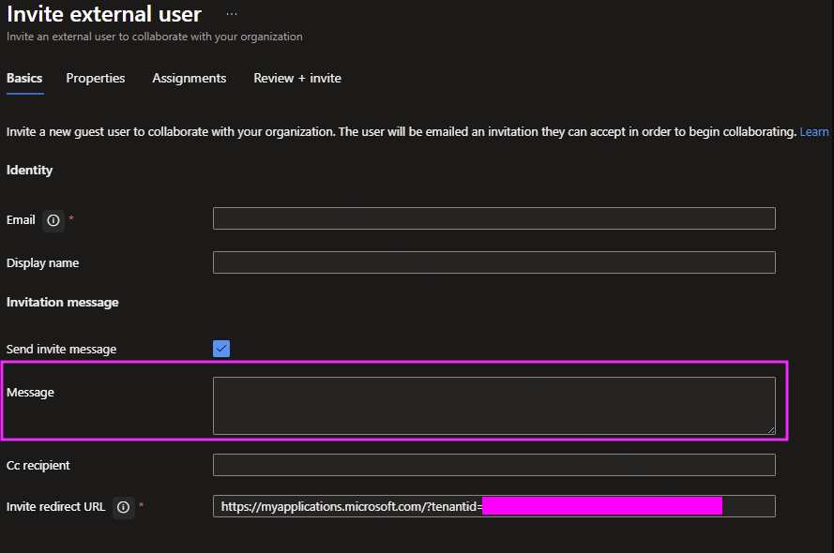Image resolution: width=834 pixels, height=553 pixels.
Task: Uncheck the Send invite message checkbox
Action: (x=221, y=349)
